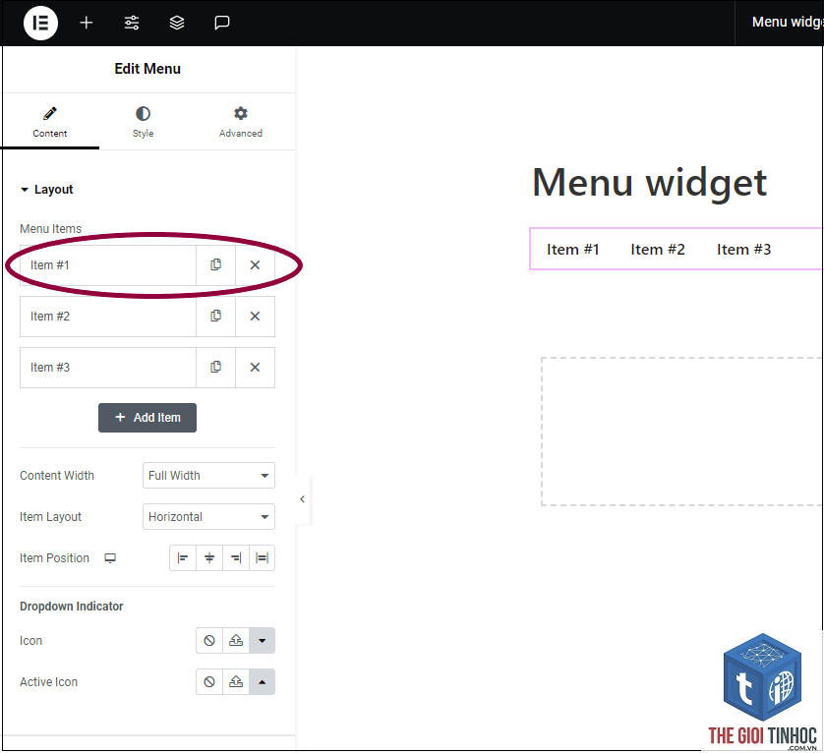The height and width of the screenshot is (753, 824).
Task: Collapse the Layout section
Action: pyautogui.click(x=46, y=189)
